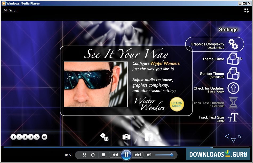Viewport: 253px width, 163px height.
Task: Click the dice randomize icon
Action: point(104,137)
